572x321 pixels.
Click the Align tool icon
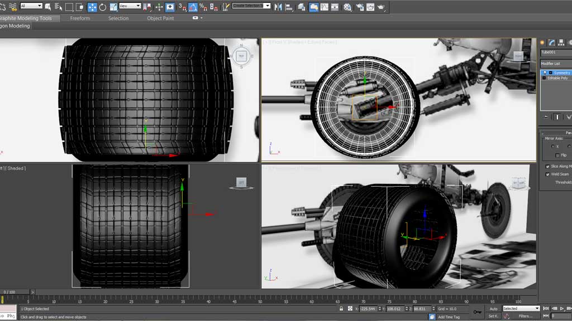coord(289,7)
